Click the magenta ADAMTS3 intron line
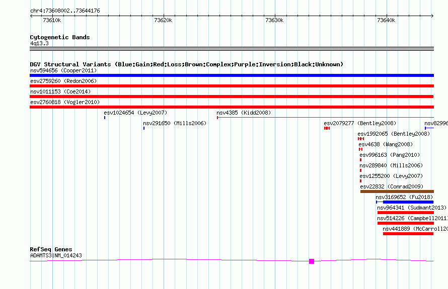The height and width of the screenshot is (289, 448). 170,259
